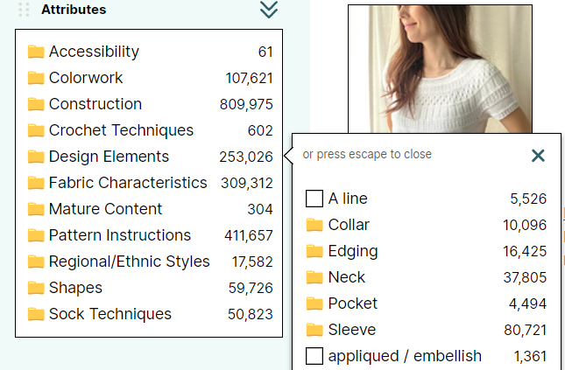
Task: Click the Mature Content attribute link
Action: [x=106, y=209]
